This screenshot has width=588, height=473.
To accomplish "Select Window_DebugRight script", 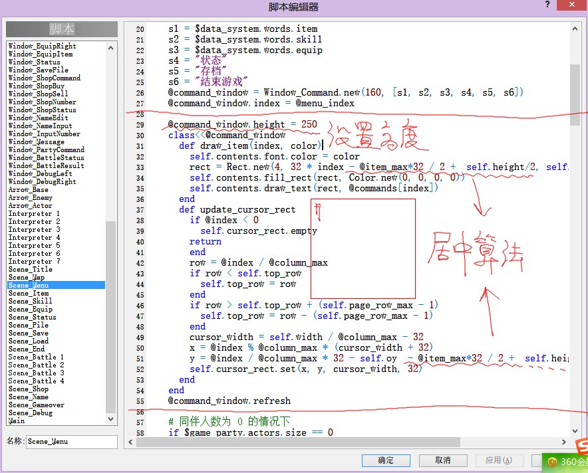I will point(43,181).
